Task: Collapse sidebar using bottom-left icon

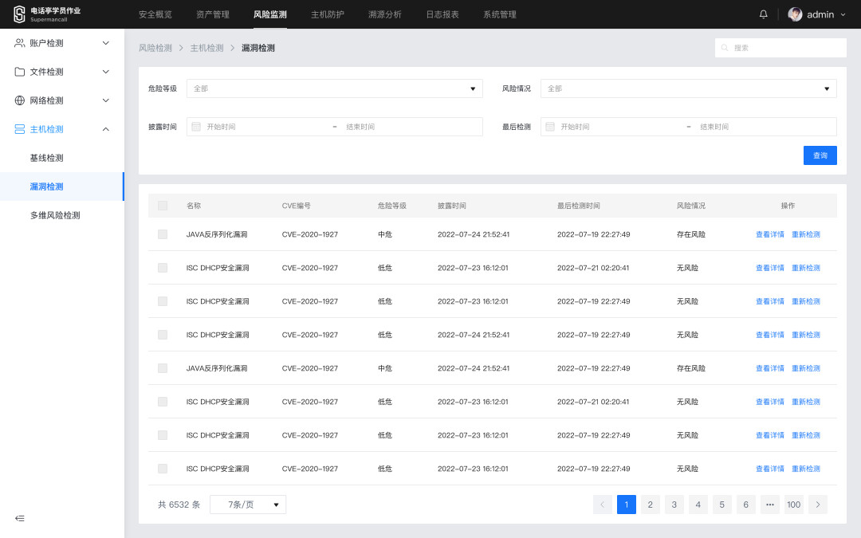Action: [x=20, y=518]
